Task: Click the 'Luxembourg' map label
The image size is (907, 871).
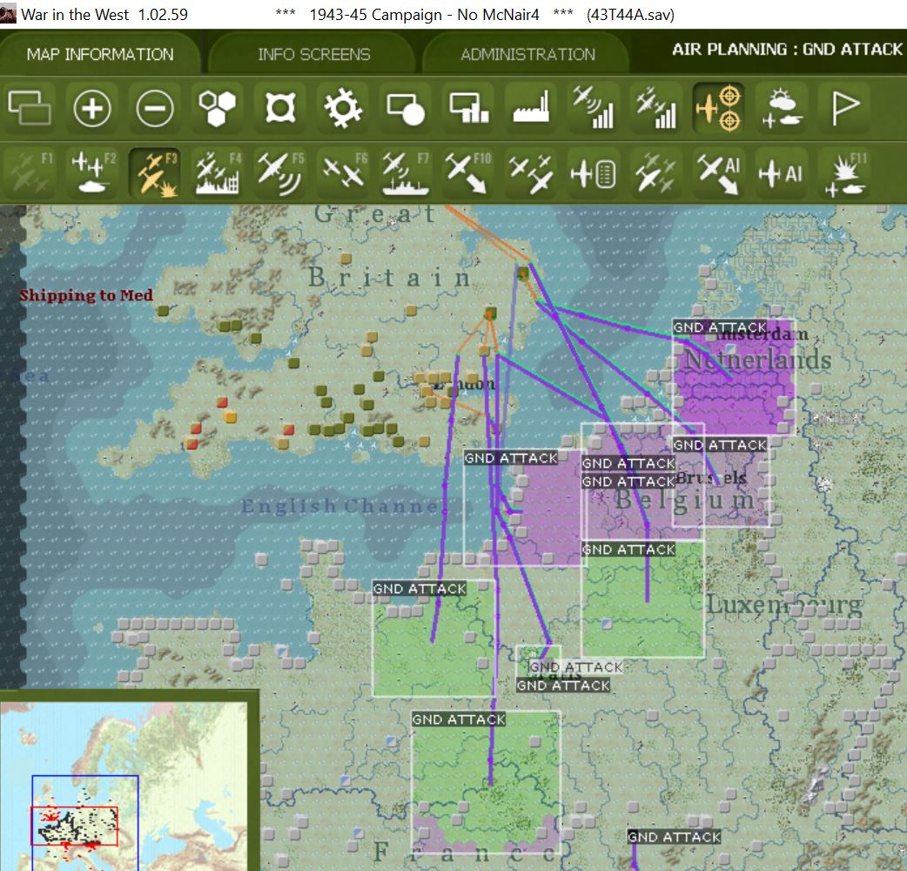Action: [784, 605]
